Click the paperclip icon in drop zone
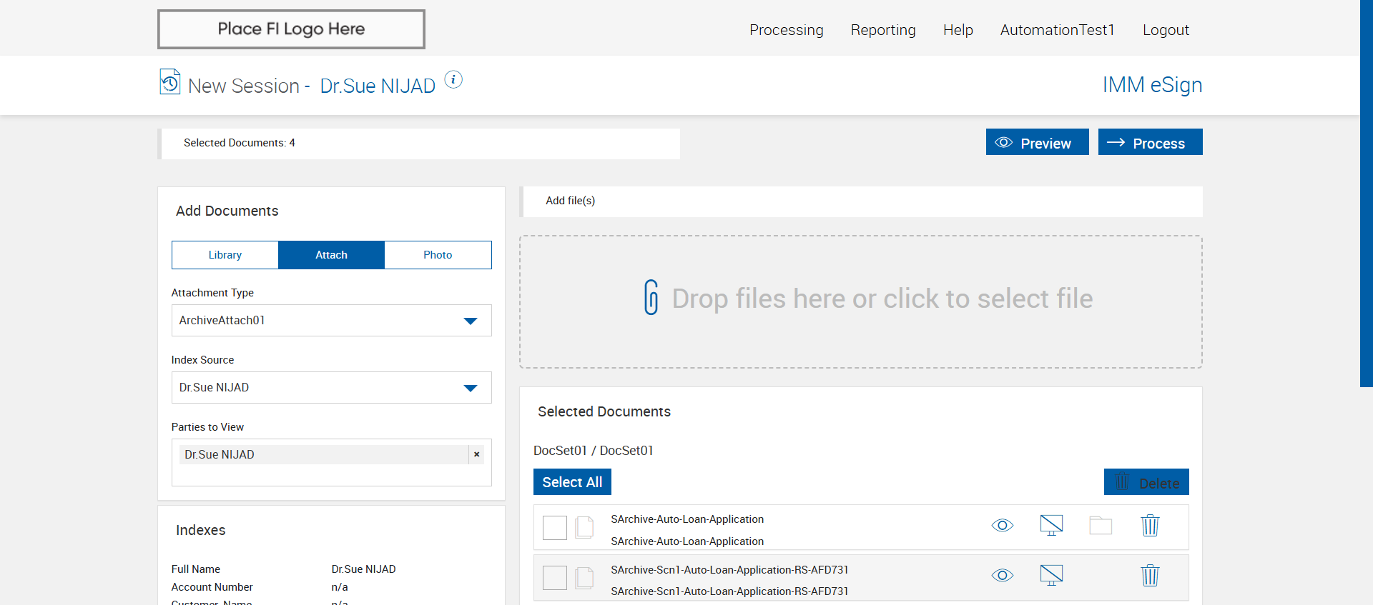 651,297
